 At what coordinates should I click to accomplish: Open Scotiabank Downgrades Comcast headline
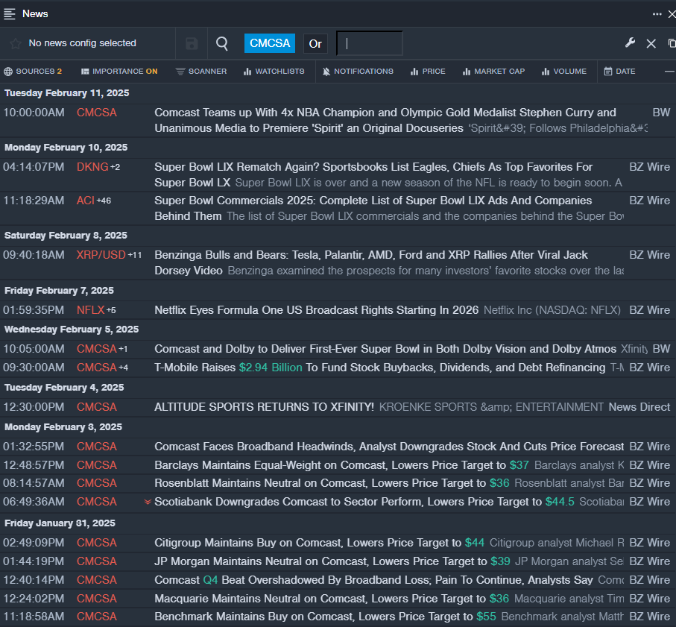pos(364,502)
